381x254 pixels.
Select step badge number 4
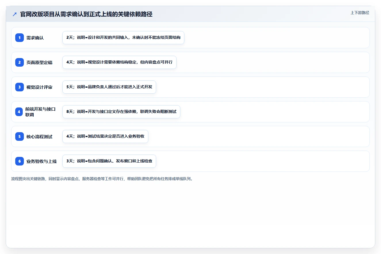pyautogui.click(x=19, y=112)
